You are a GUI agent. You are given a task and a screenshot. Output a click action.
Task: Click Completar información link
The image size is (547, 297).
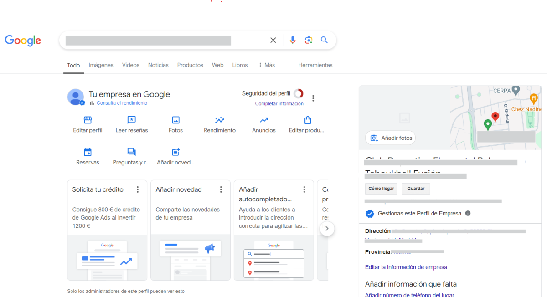tap(279, 104)
